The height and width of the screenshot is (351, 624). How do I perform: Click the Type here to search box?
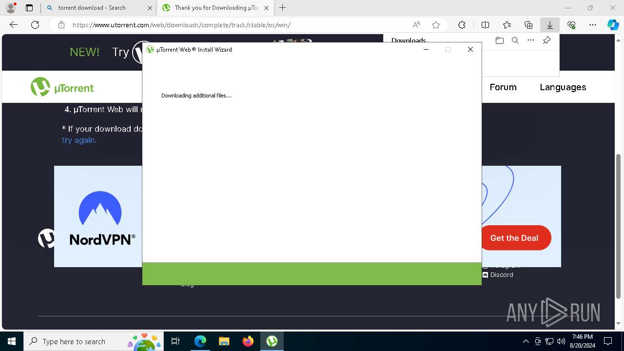(94, 341)
